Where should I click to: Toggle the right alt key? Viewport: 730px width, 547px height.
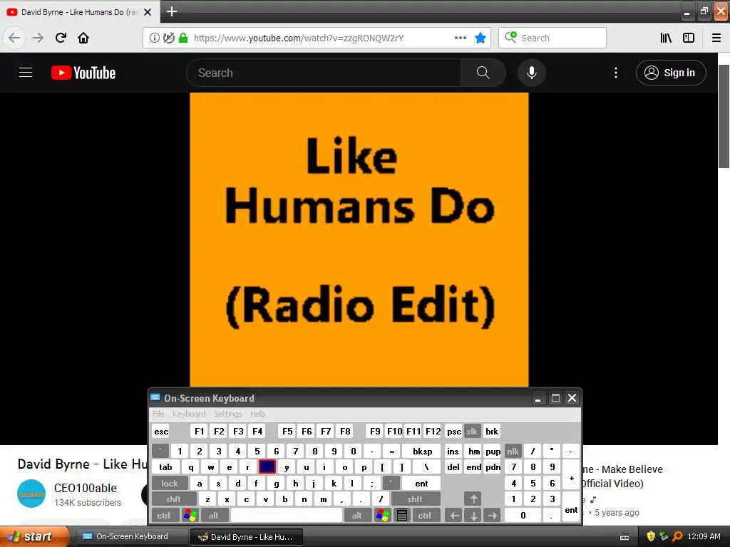coord(356,516)
